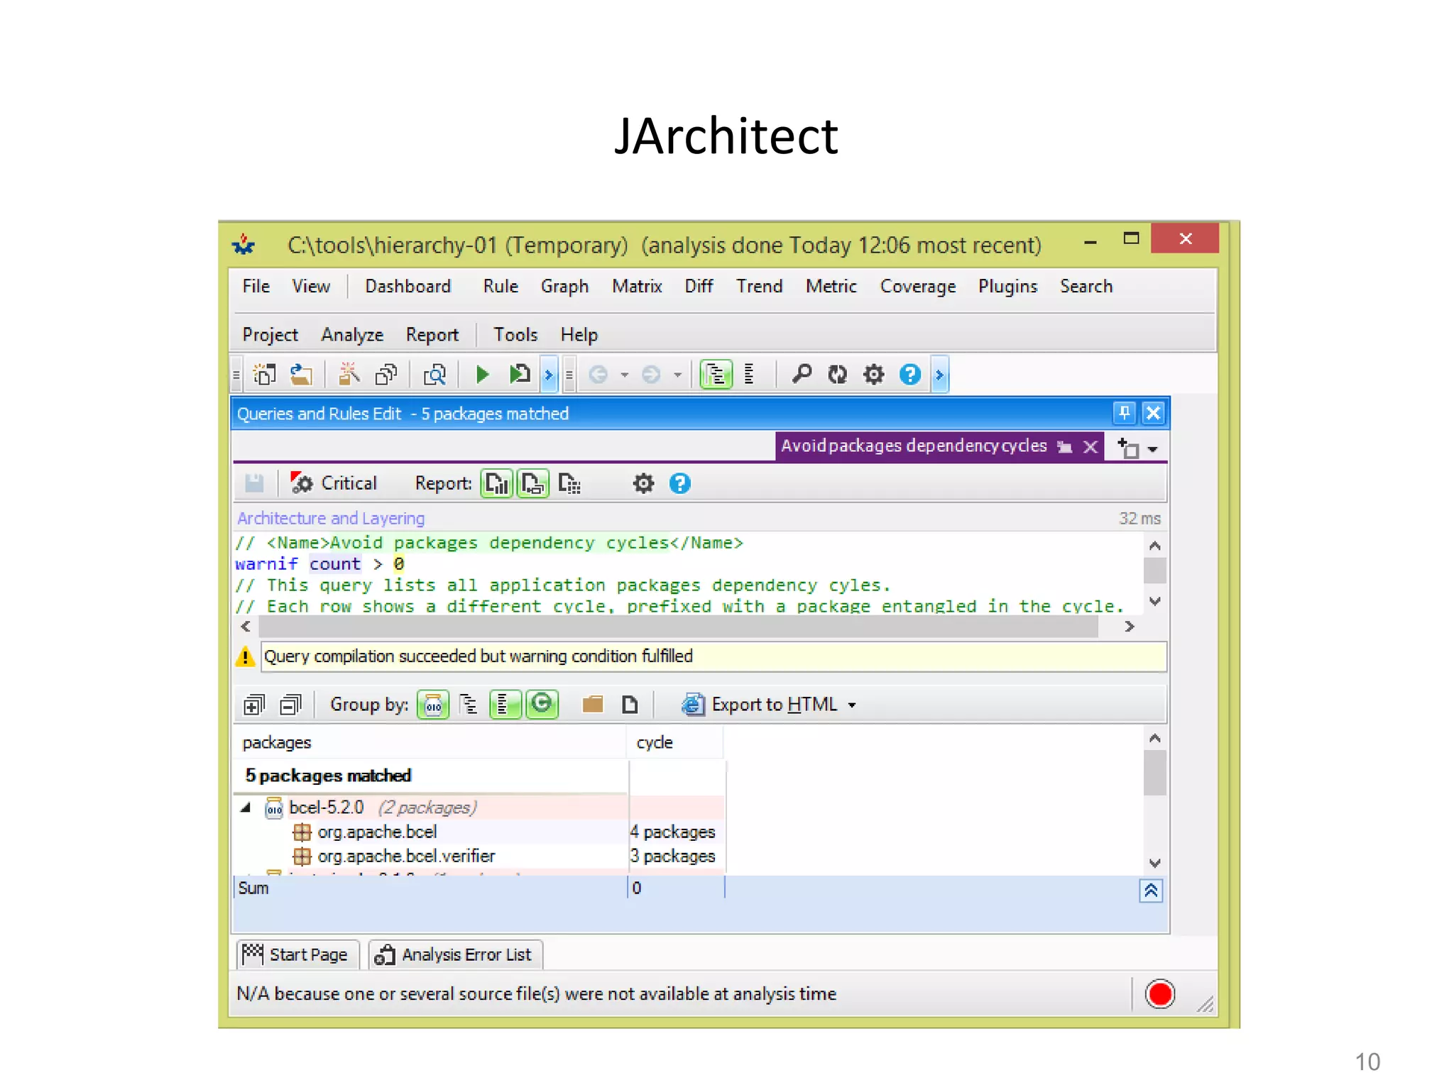Click the main toolbar refresh icon
Screen dimensions: 1454x1090
pos(838,374)
